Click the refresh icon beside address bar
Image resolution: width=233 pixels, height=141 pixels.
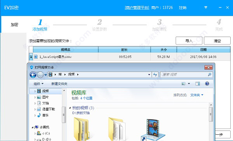coord(155,74)
